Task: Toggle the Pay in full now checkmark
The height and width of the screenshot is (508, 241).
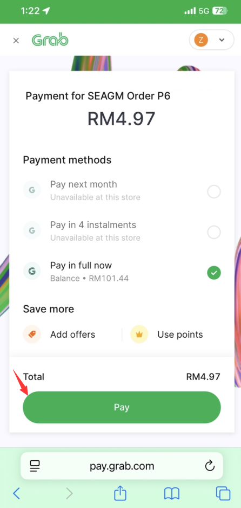Action: click(x=214, y=273)
